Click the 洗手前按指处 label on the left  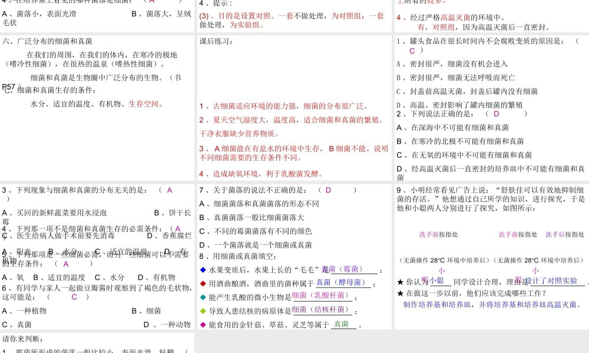tap(438, 234)
